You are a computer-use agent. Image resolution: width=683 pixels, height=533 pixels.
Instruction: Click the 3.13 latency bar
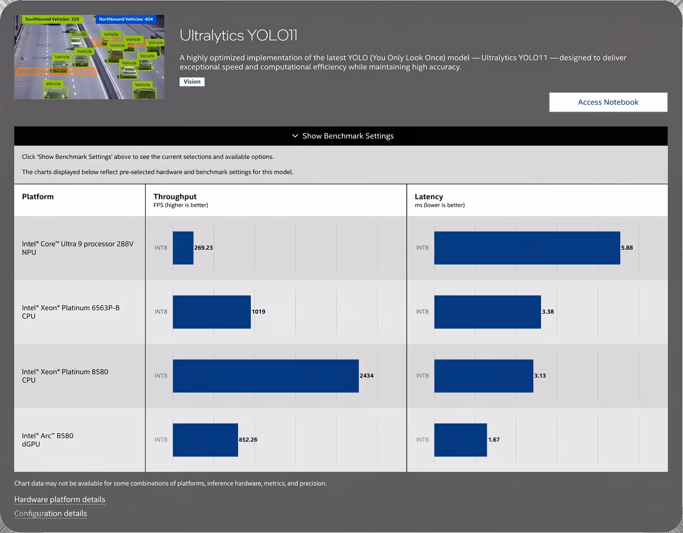point(484,376)
